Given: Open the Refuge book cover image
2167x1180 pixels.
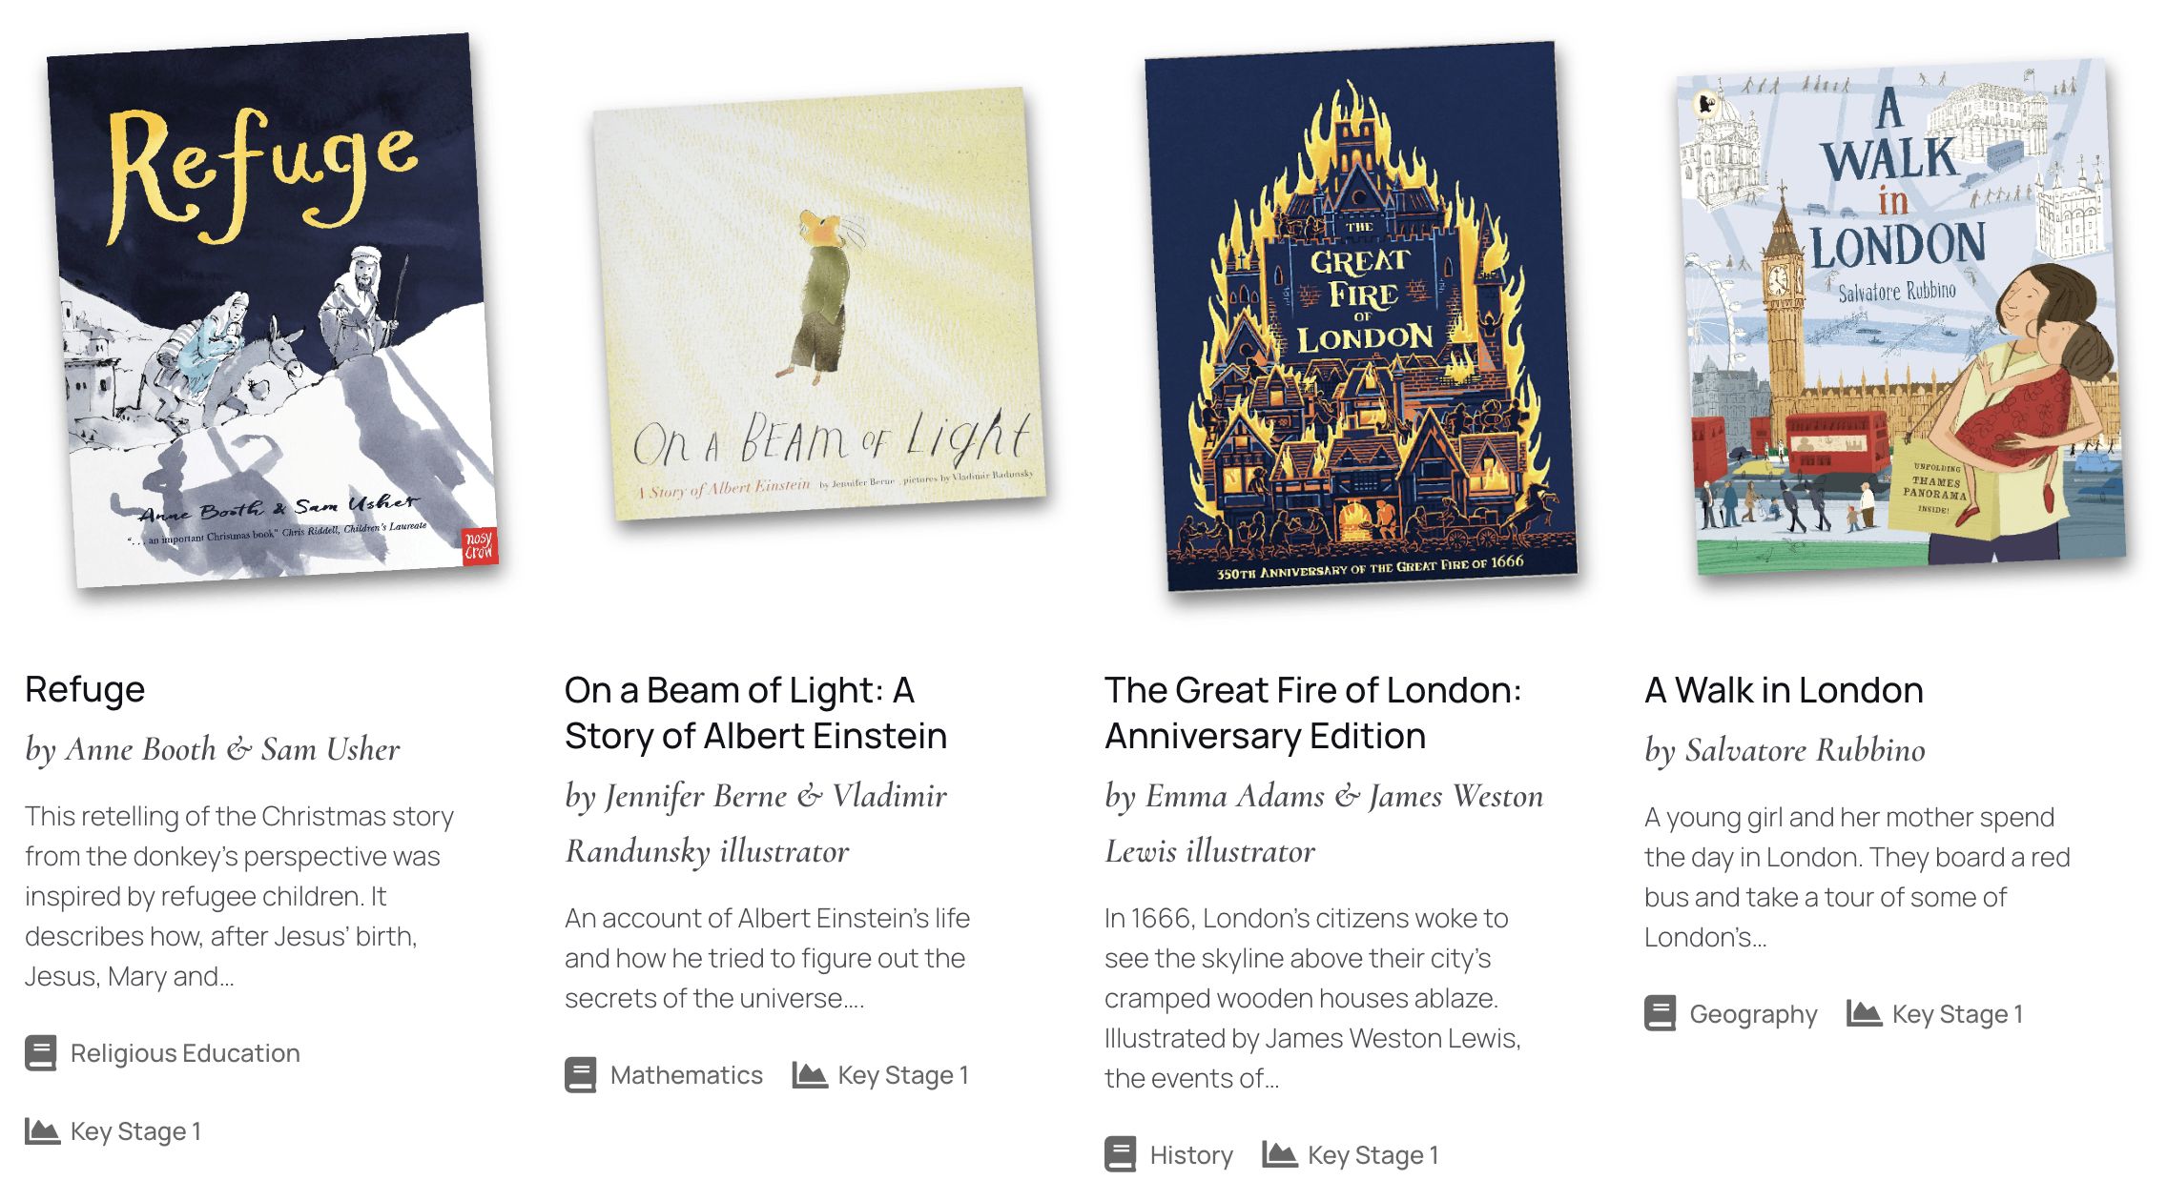Looking at the screenshot, I should coord(273,311).
